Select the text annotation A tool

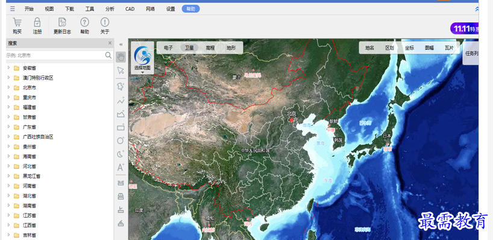pos(121,168)
